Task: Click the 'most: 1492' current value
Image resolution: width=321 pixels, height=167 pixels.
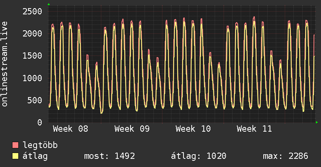Action: [109, 157]
